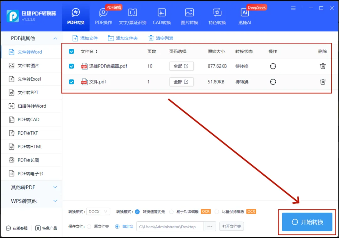
Task: Choose 文件转PPT in sidebar
Action: tap(31, 93)
